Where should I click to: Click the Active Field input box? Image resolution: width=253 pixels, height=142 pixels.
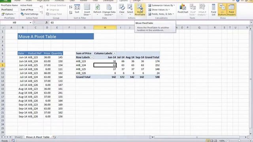(x=29, y=9)
